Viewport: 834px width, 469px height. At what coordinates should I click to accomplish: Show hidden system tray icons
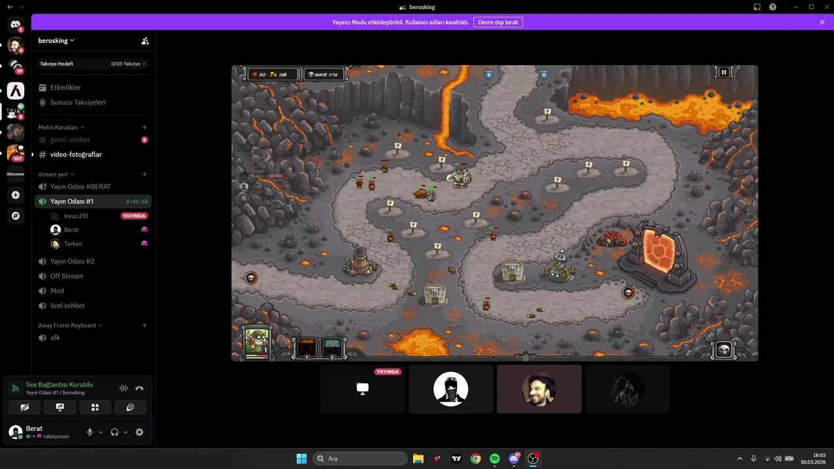[x=739, y=459]
